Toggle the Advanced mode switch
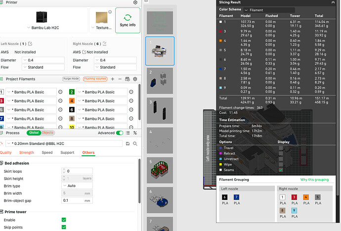This screenshot has height=231, width=341. pyautogui.click(x=120, y=133)
